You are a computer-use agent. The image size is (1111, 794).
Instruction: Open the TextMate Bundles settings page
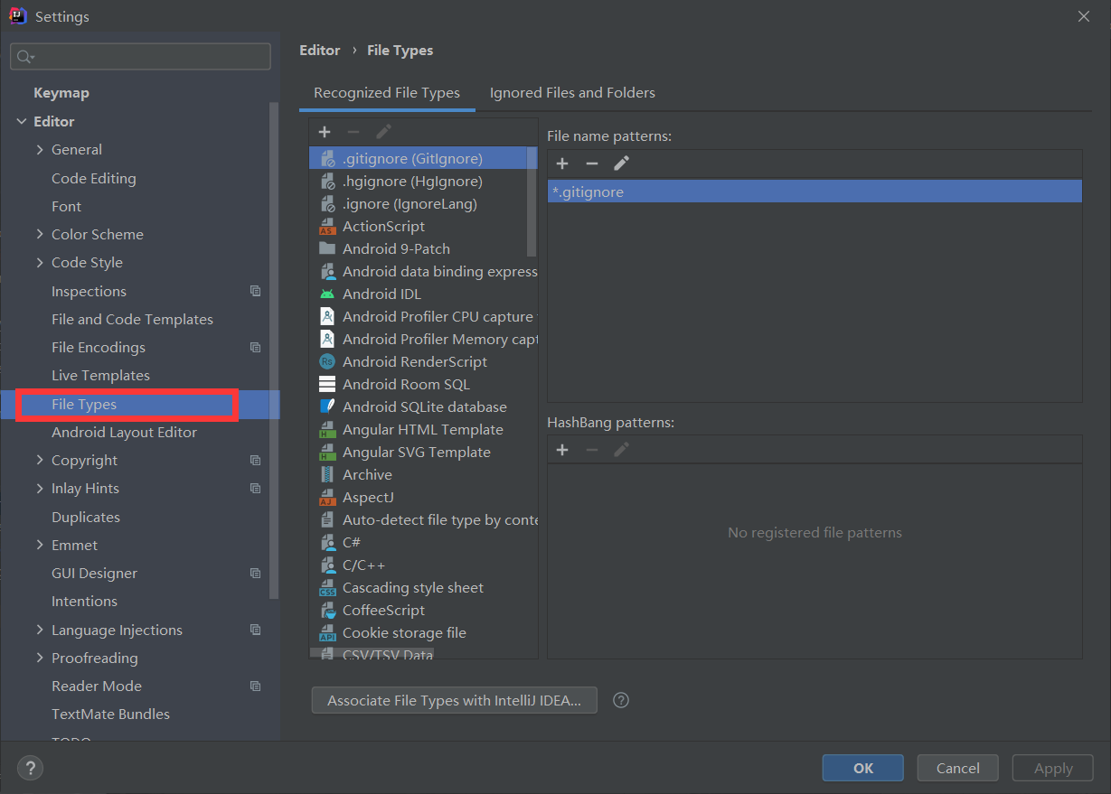click(x=110, y=715)
